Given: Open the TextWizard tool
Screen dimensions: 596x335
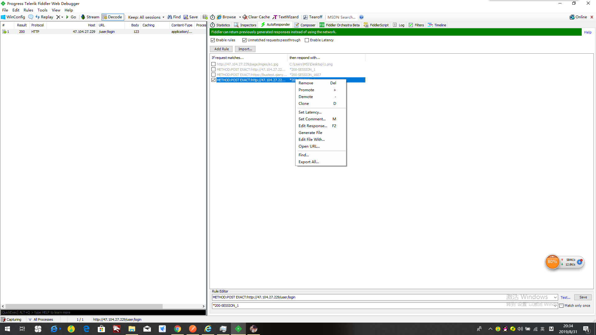Looking at the screenshot, I should tap(275, 17).
